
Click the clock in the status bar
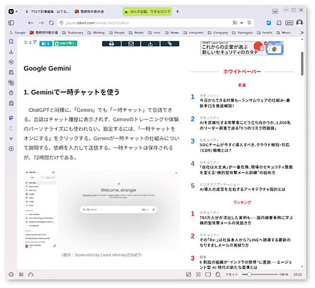[x=297, y=275]
